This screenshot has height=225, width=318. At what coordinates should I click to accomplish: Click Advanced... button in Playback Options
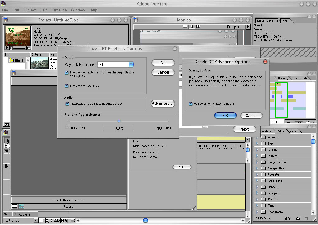163,103
